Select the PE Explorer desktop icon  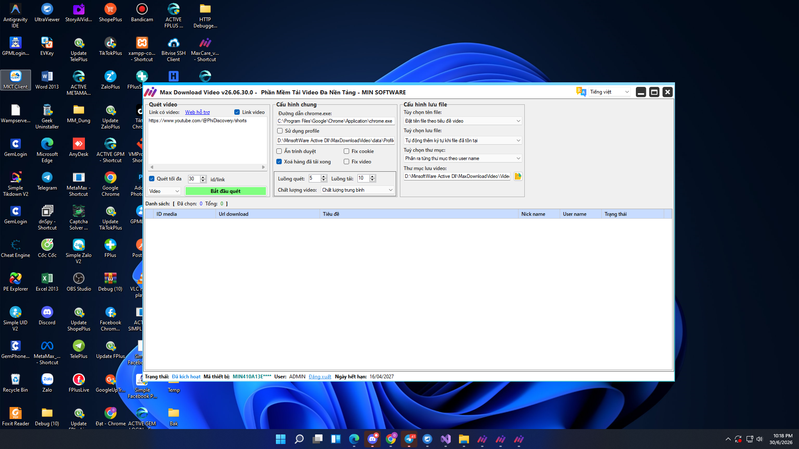point(15,282)
